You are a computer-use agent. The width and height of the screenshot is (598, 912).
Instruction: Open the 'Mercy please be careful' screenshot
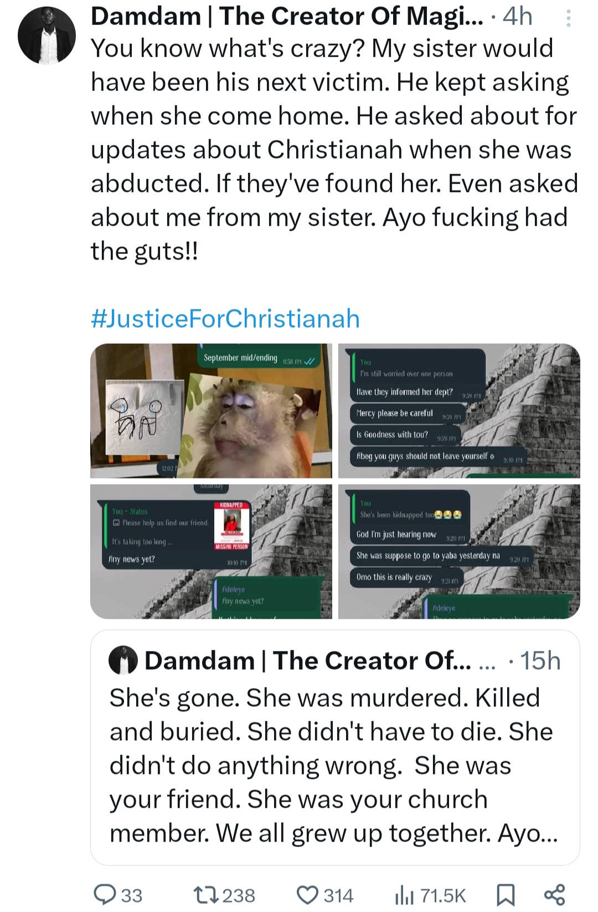459,411
